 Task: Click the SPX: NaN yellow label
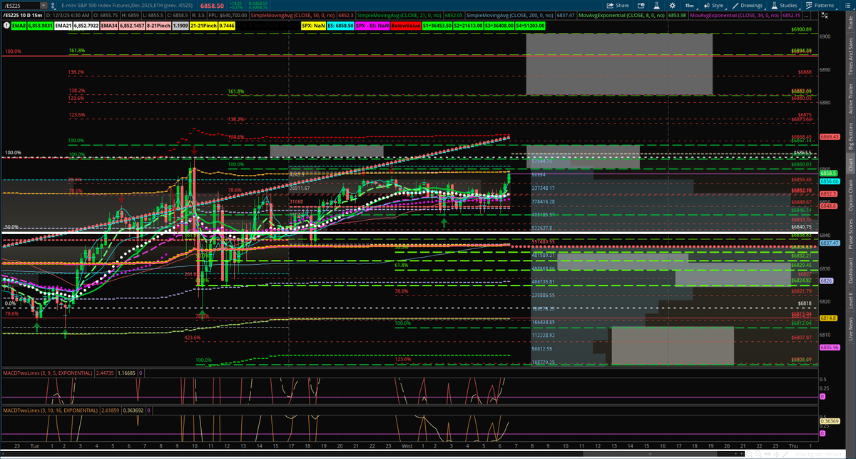pos(314,25)
